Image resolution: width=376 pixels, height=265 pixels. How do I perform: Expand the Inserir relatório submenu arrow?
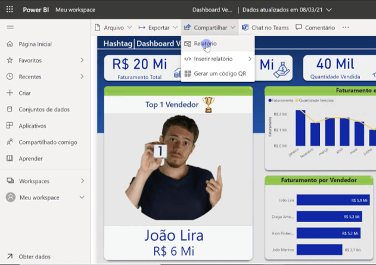[250, 59]
